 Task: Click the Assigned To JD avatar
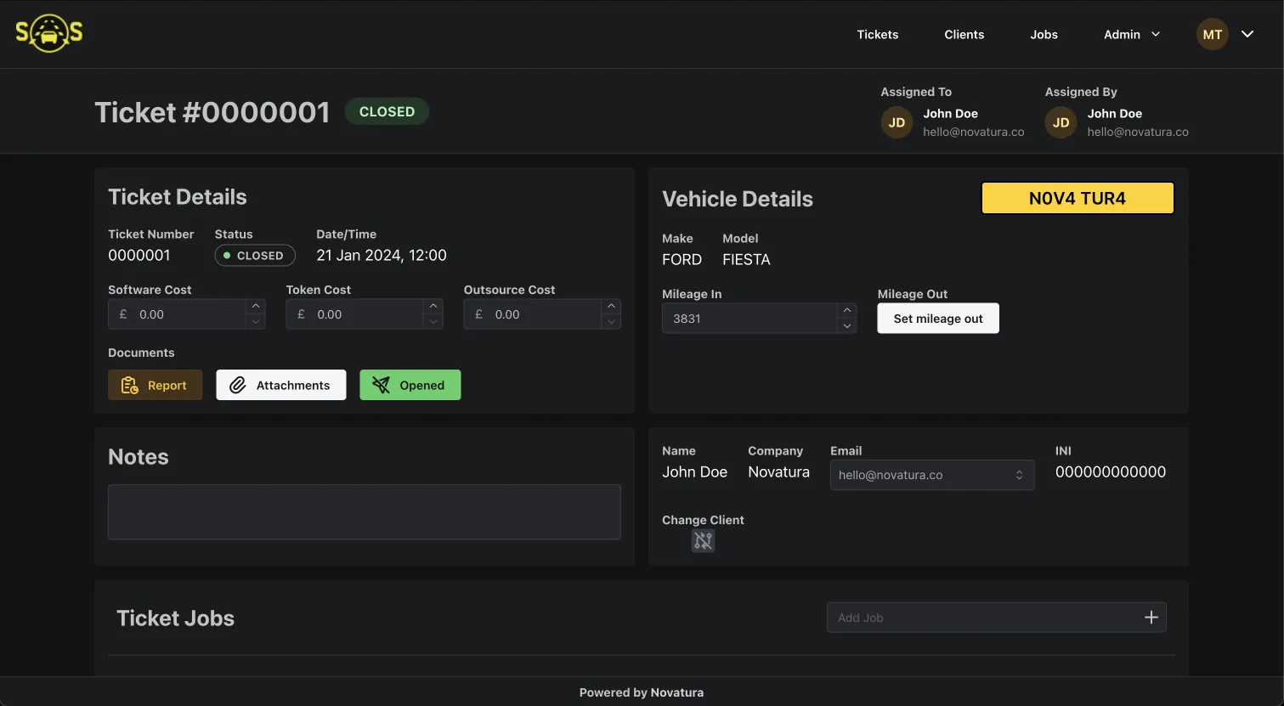click(897, 121)
